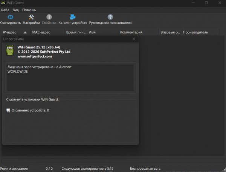Click the Комментарий column header

pos(139,32)
